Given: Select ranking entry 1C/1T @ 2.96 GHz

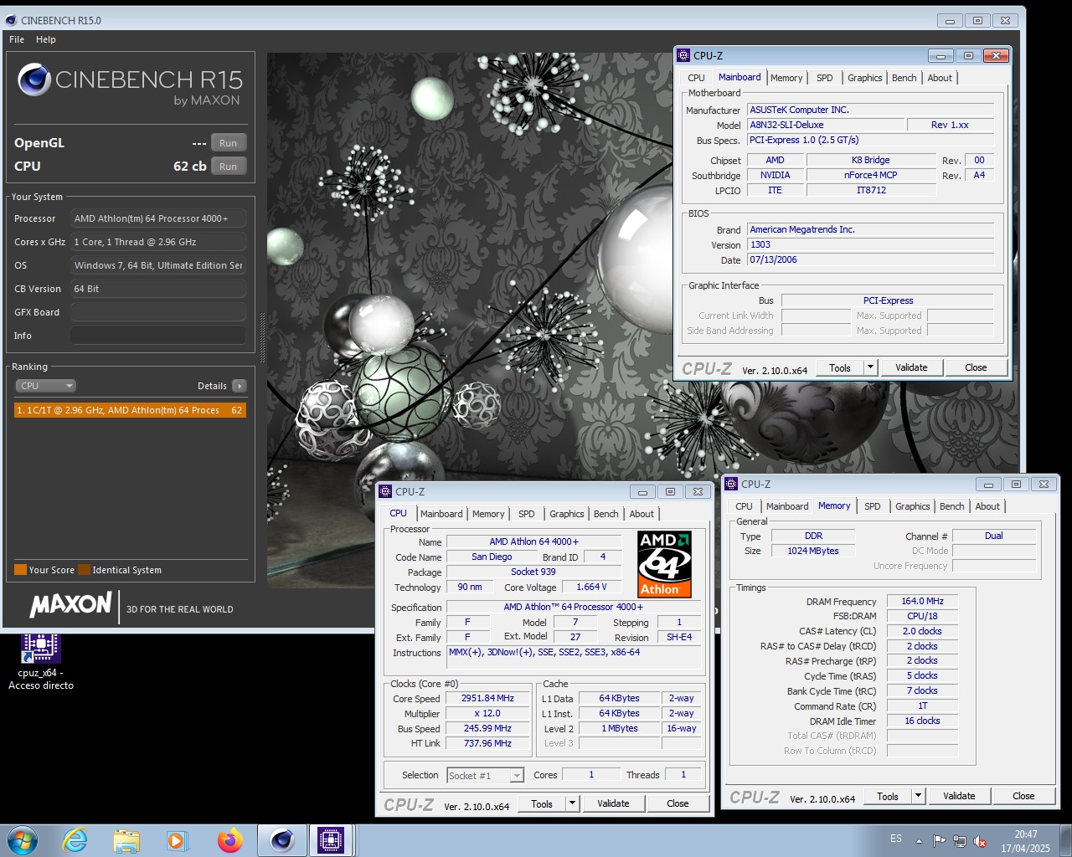Looking at the screenshot, I should coord(130,410).
